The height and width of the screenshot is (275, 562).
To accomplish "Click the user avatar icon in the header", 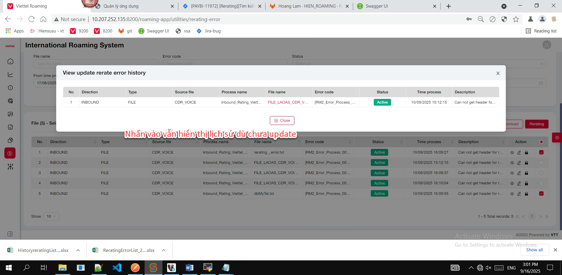I will tap(546, 45).
